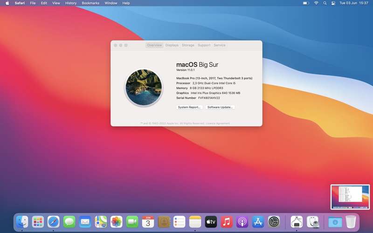Click the System Report... button
373x233 pixels.
(189, 107)
